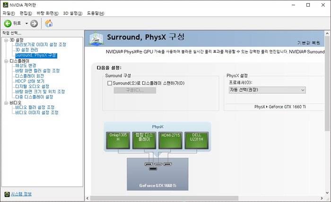Viewport: 331px width, 202px height.
Task: Click the 비디오 category label
Action: [x=16, y=103]
